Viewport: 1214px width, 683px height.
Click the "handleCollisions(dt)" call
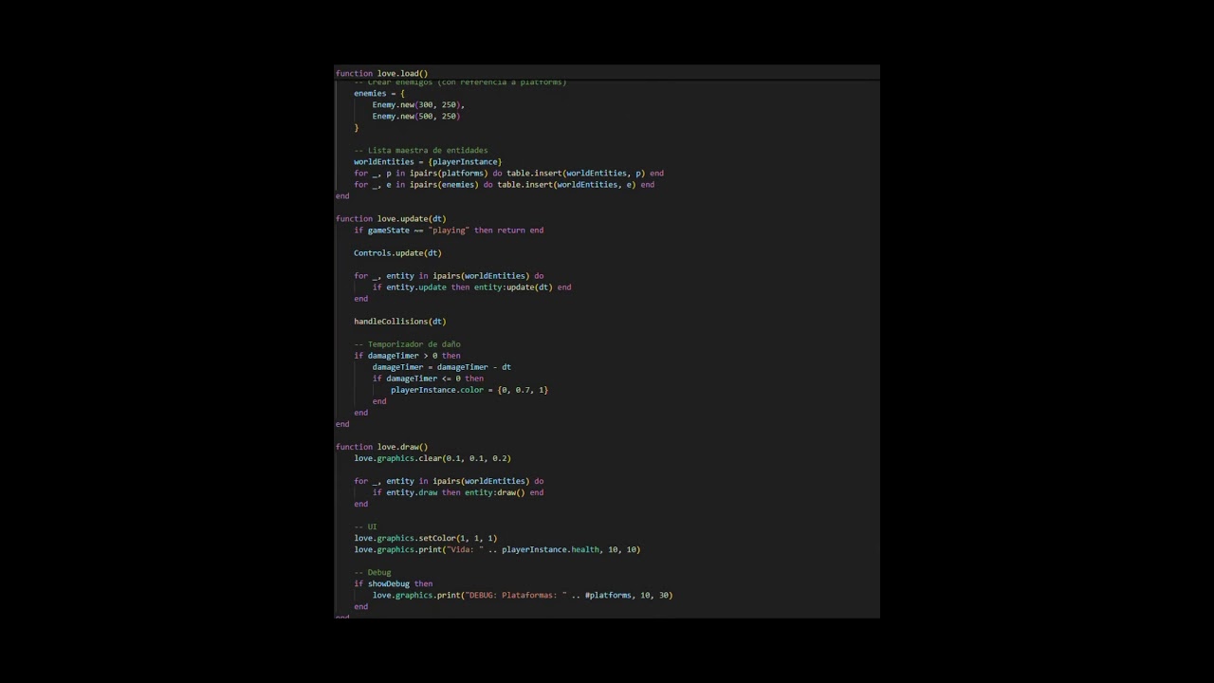400,322
